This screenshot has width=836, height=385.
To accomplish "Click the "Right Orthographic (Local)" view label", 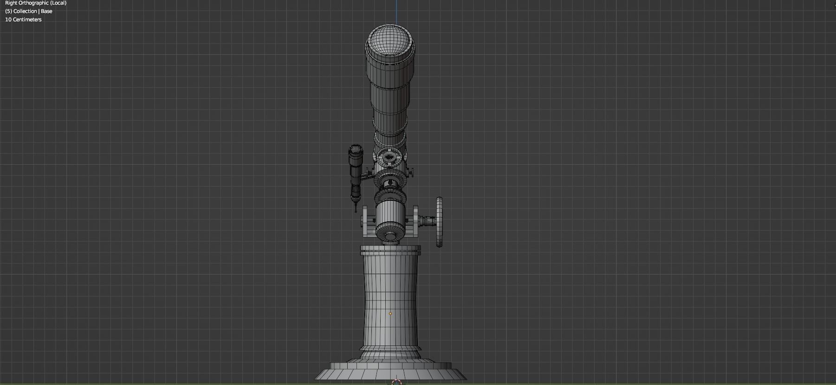I will pos(36,3).
